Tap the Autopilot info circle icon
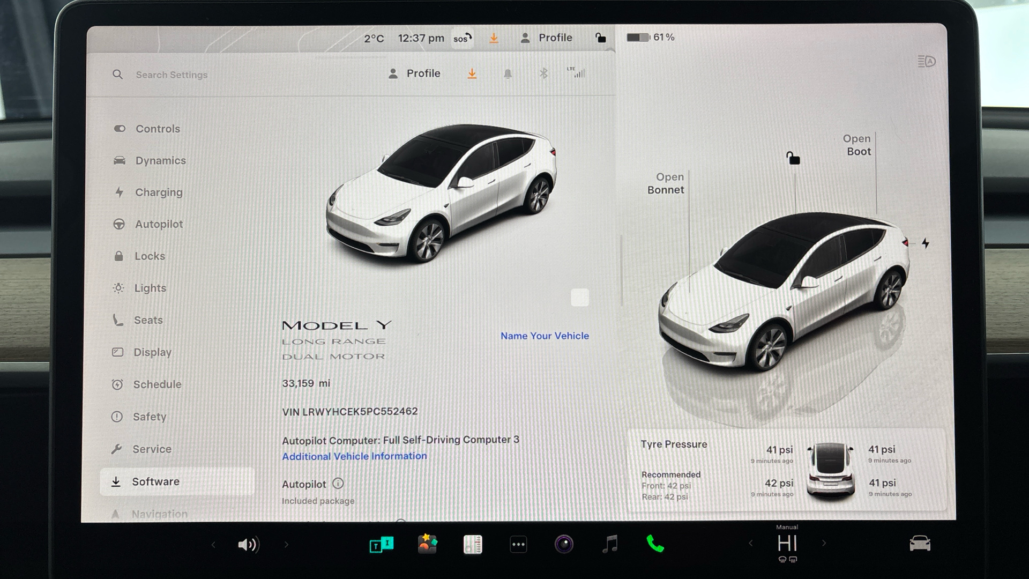 (x=338, y=484)
